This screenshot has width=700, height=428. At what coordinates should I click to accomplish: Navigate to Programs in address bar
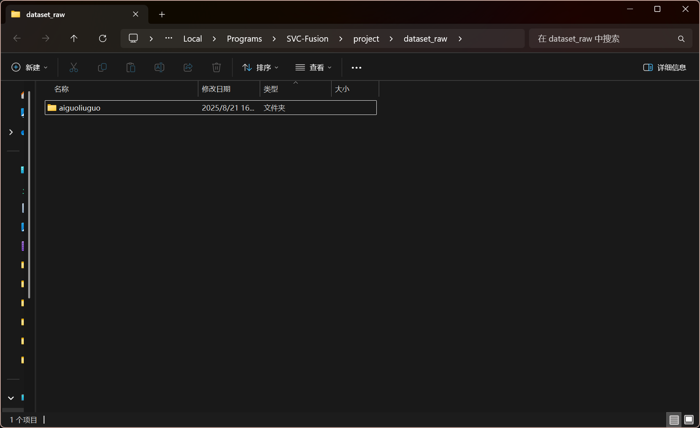(x=244, y=39)
